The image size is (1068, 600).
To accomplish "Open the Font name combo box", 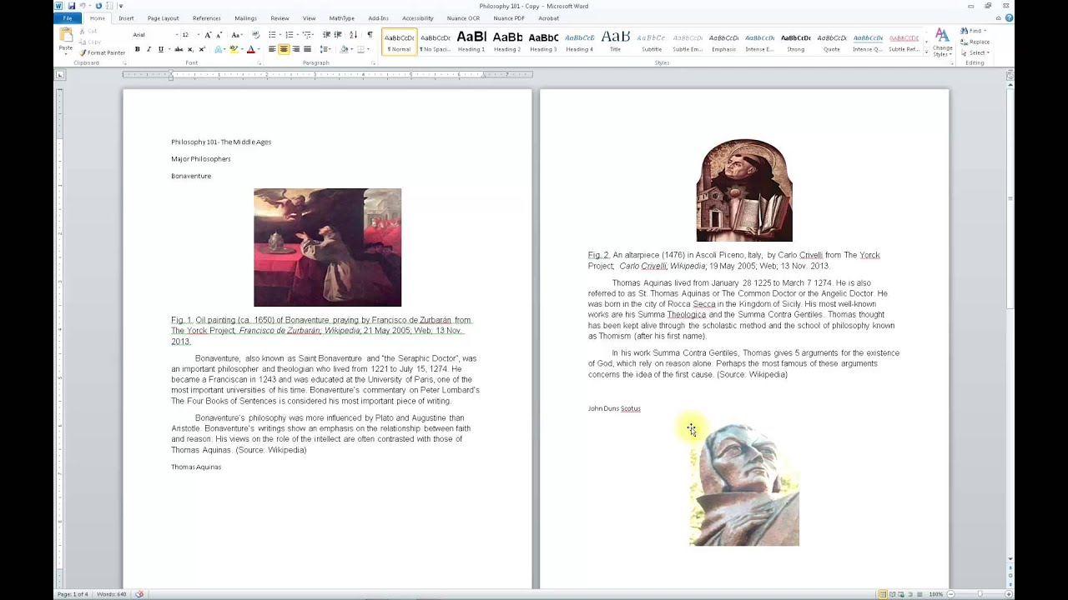I will [x=155, y=35].
